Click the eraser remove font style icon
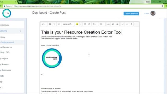Viewport: 167px width, 94px height. click(x=59, y=24)
